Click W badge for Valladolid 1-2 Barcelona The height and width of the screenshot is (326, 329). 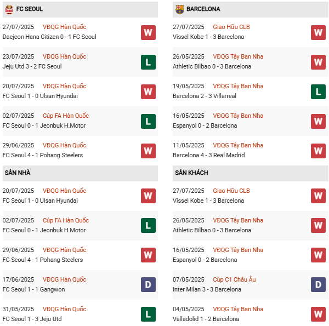coord(318,314)
